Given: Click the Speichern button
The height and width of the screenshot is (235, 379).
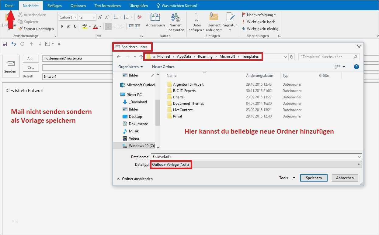Looking at the screenshot, I should pyautogui.click(x=314, y=178).
